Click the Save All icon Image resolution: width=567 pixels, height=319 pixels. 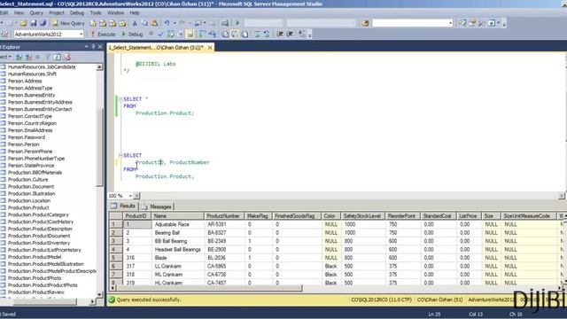click(43, 23)
